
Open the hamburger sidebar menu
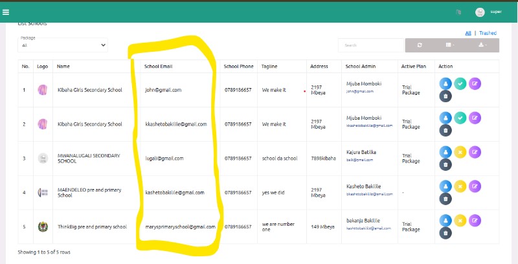coord(6,12)
